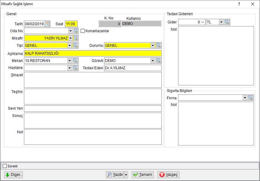Cancel with the Vazgeç button
260x181 pixels.
(168, 175)
